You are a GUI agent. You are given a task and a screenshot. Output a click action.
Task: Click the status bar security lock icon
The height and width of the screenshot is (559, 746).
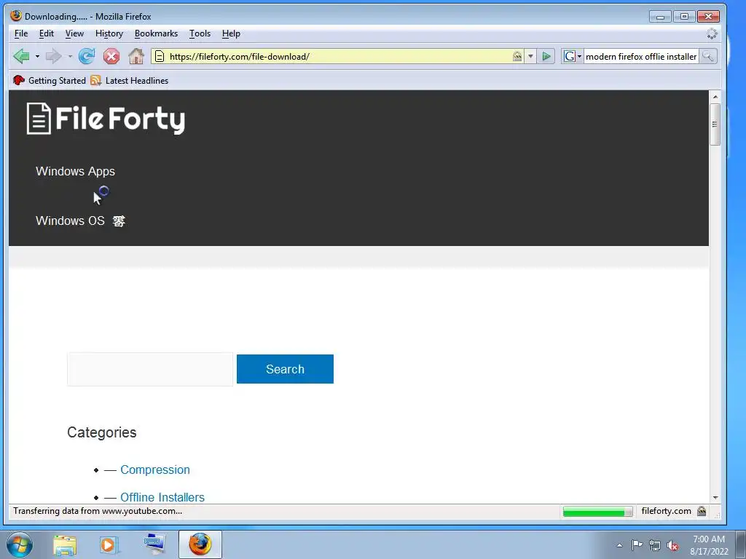702,511
